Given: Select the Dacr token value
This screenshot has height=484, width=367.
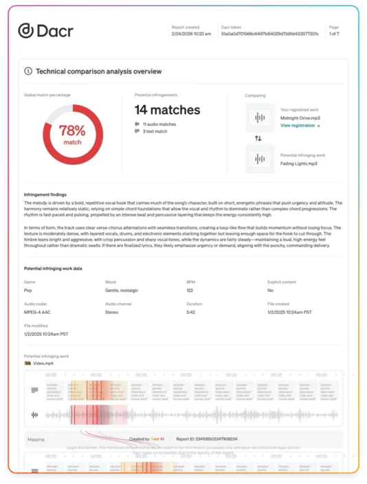Looking at the screenshot, I should click(x=270, y=34).
